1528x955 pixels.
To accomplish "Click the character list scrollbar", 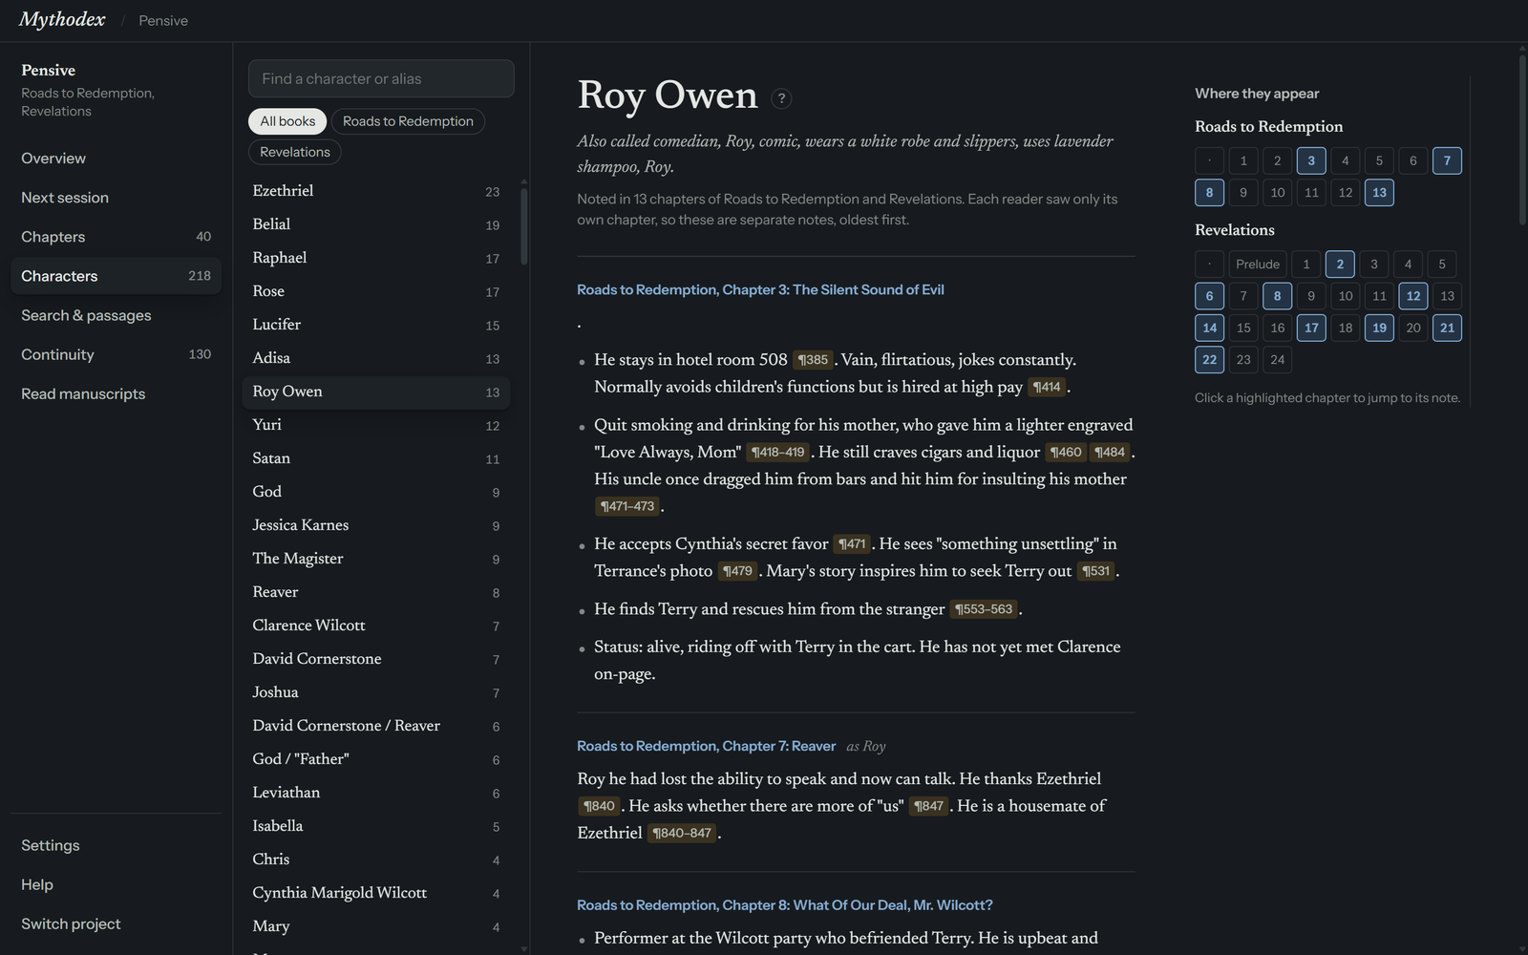I will 523,226.
